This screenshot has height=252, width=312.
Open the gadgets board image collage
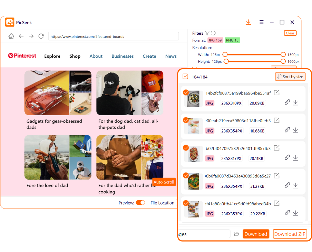tap(58, 93)
